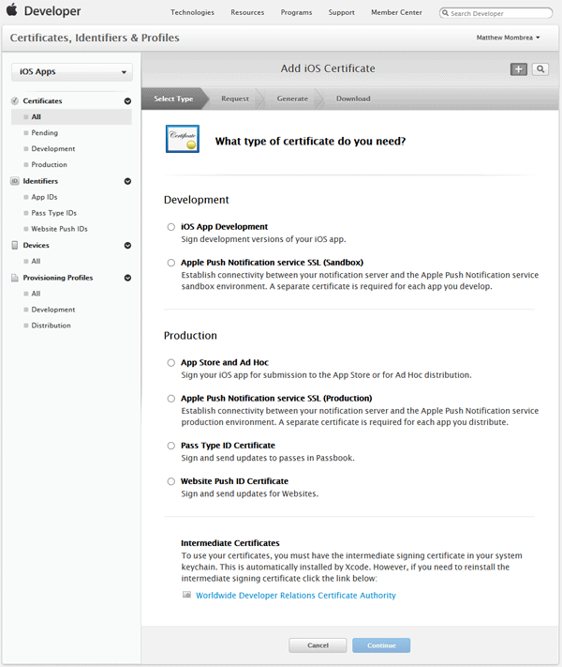Click the Pass Type ID Certificate label
The height and width of the screenshot is (667, 562).
pyautogui.click(x=229, y=446)
